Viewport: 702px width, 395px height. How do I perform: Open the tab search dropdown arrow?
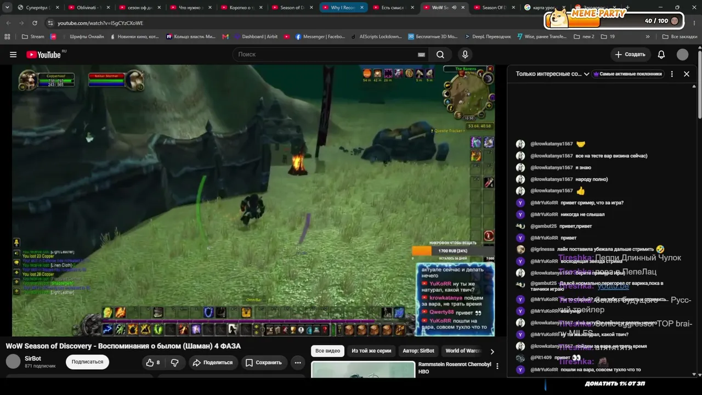coord(7,8)
